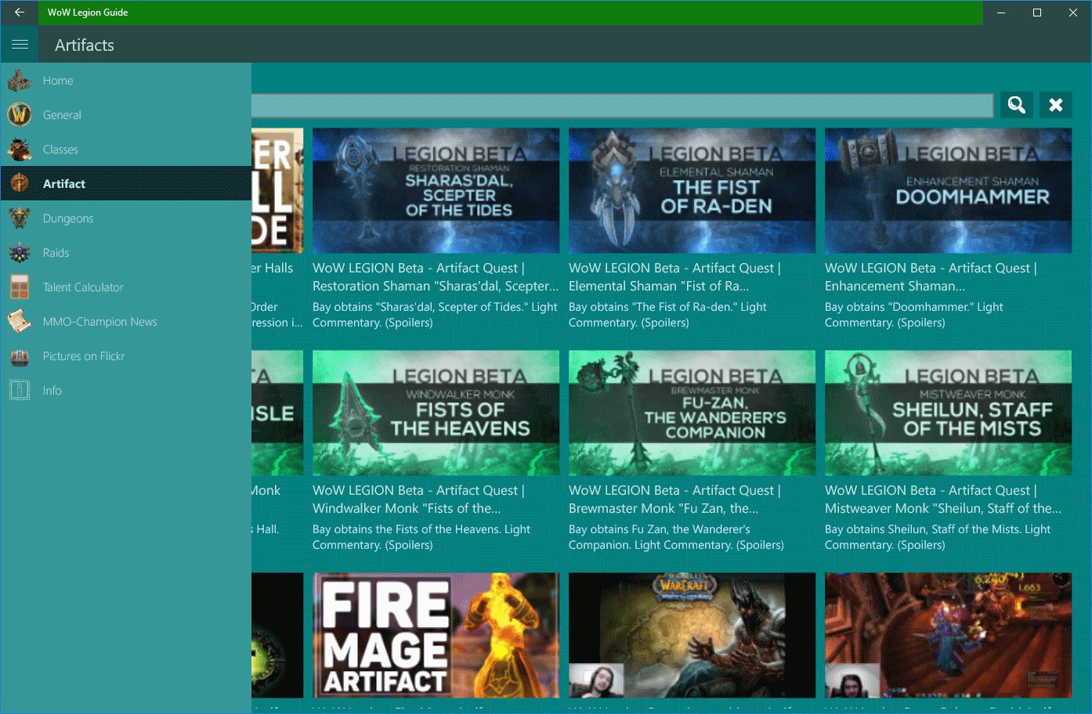
Task: Click the hamburger menu icon
Action: click(20, 45)
